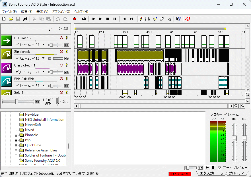This screenshot has width=251, height=177.
Task: Go to start with rewind icon
Action: 124,19
